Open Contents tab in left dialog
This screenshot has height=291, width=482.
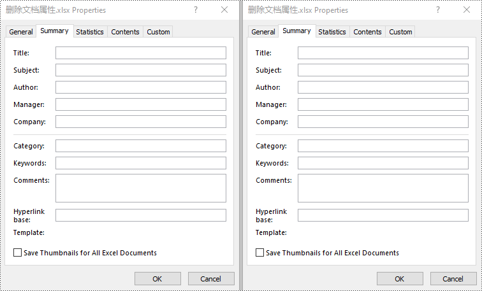(125, 32)
